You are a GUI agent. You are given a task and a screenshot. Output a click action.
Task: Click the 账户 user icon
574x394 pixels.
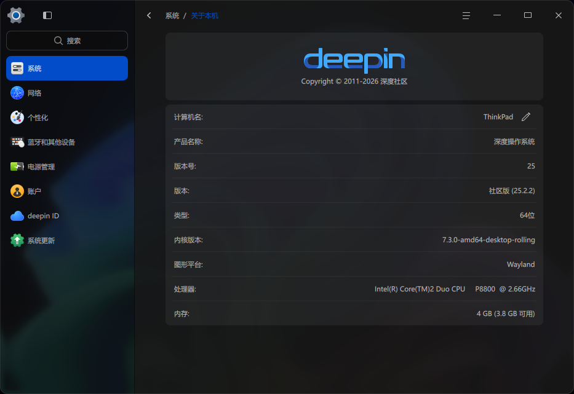click(17, 191)
